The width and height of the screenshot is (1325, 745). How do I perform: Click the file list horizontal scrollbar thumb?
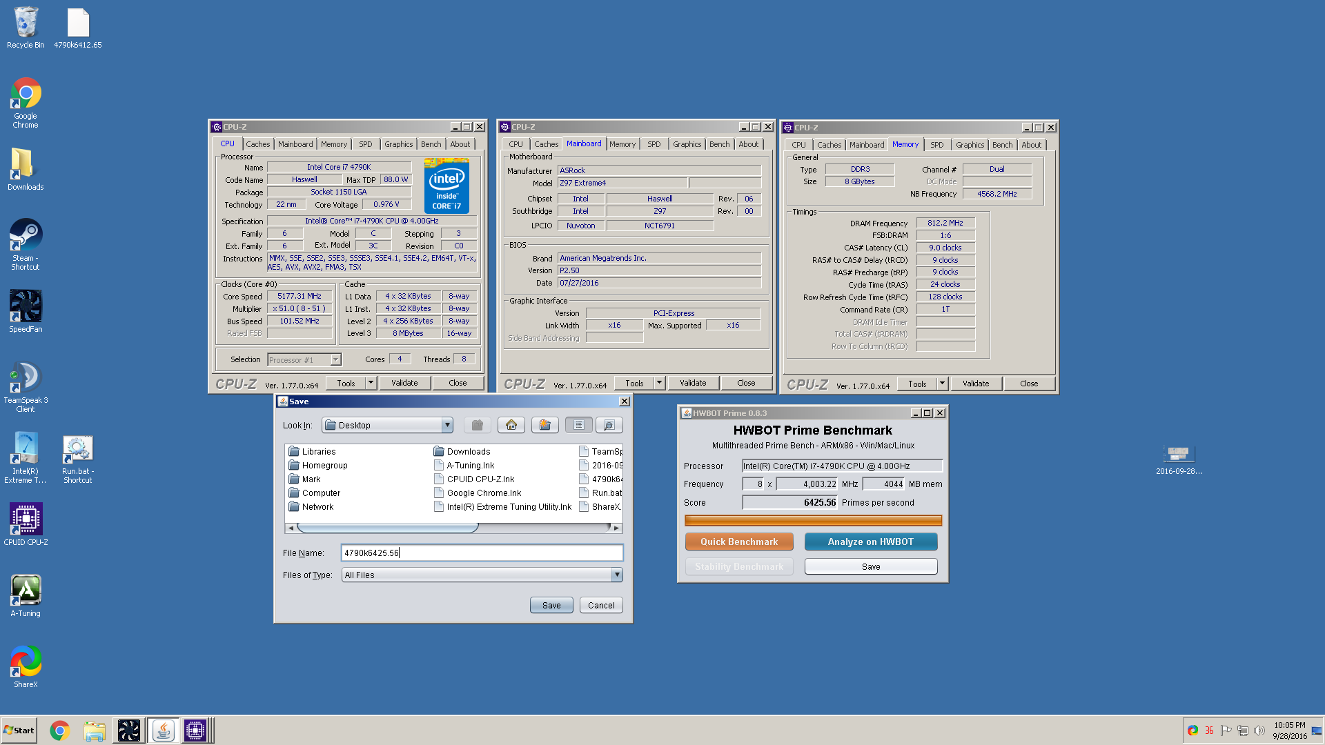pos(387,528)
